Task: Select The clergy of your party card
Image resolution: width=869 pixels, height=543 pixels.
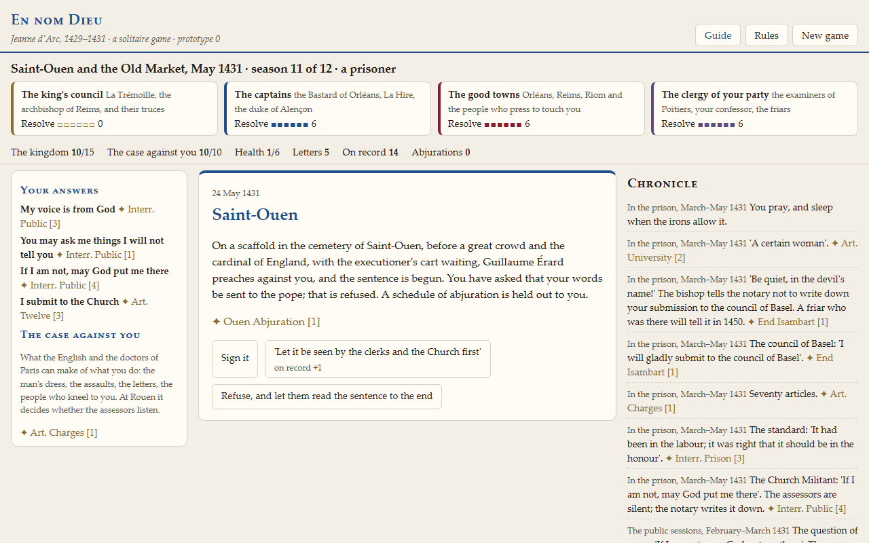Action: pyautogui.click(x=754, y=109)
